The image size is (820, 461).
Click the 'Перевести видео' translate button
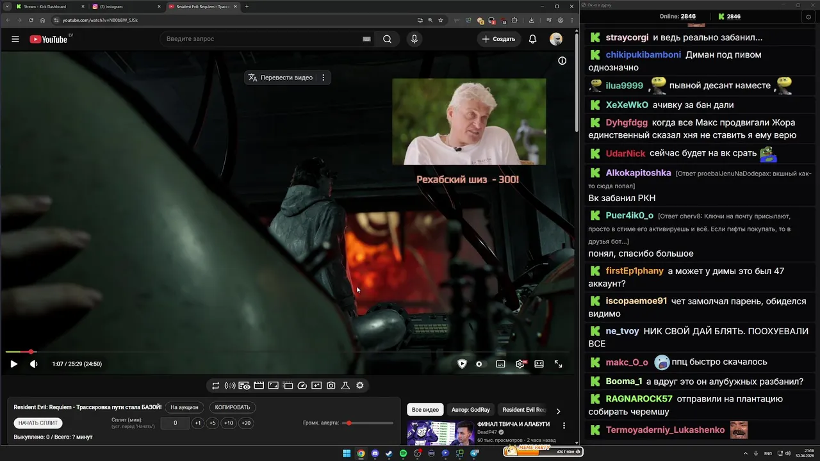pyautogui.click(x=281, y=77)
